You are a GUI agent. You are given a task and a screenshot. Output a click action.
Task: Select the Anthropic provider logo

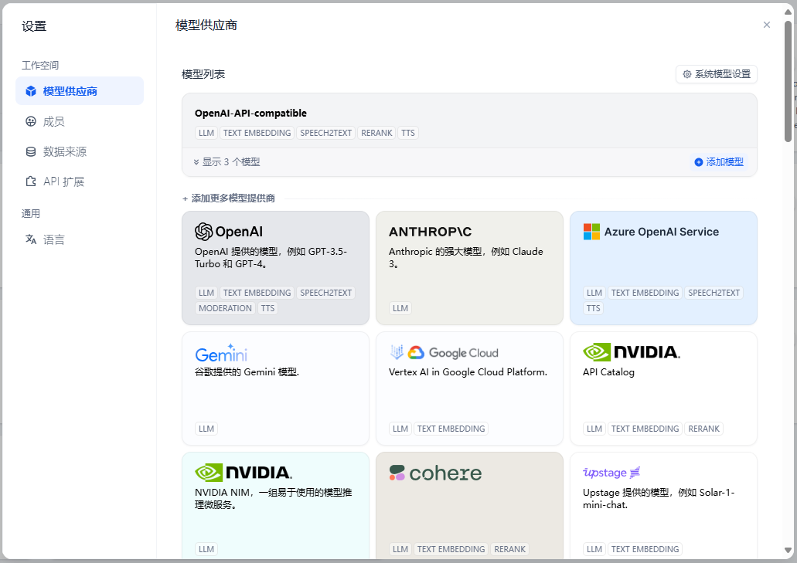[430, 232]
